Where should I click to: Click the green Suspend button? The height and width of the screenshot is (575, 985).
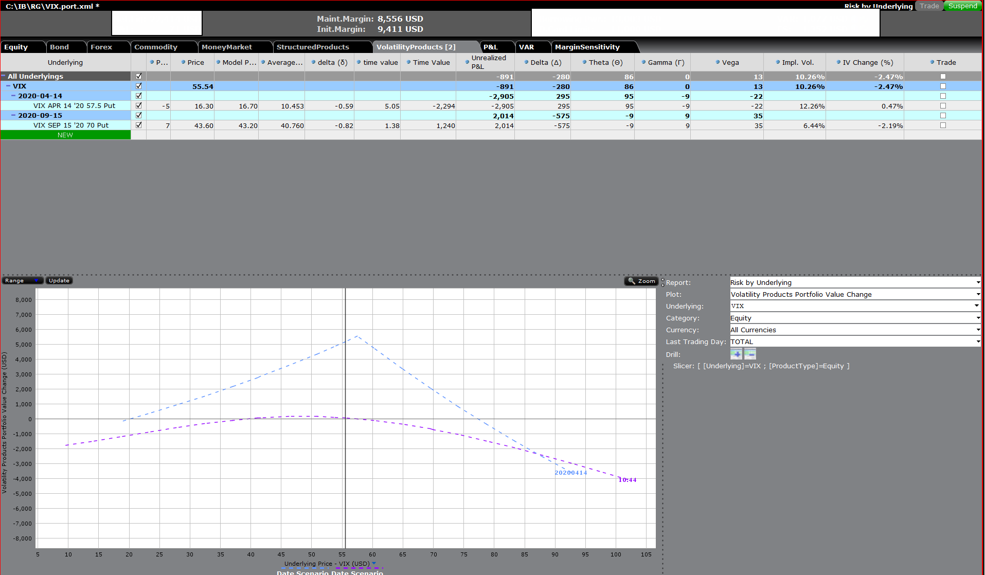point(962,6)
